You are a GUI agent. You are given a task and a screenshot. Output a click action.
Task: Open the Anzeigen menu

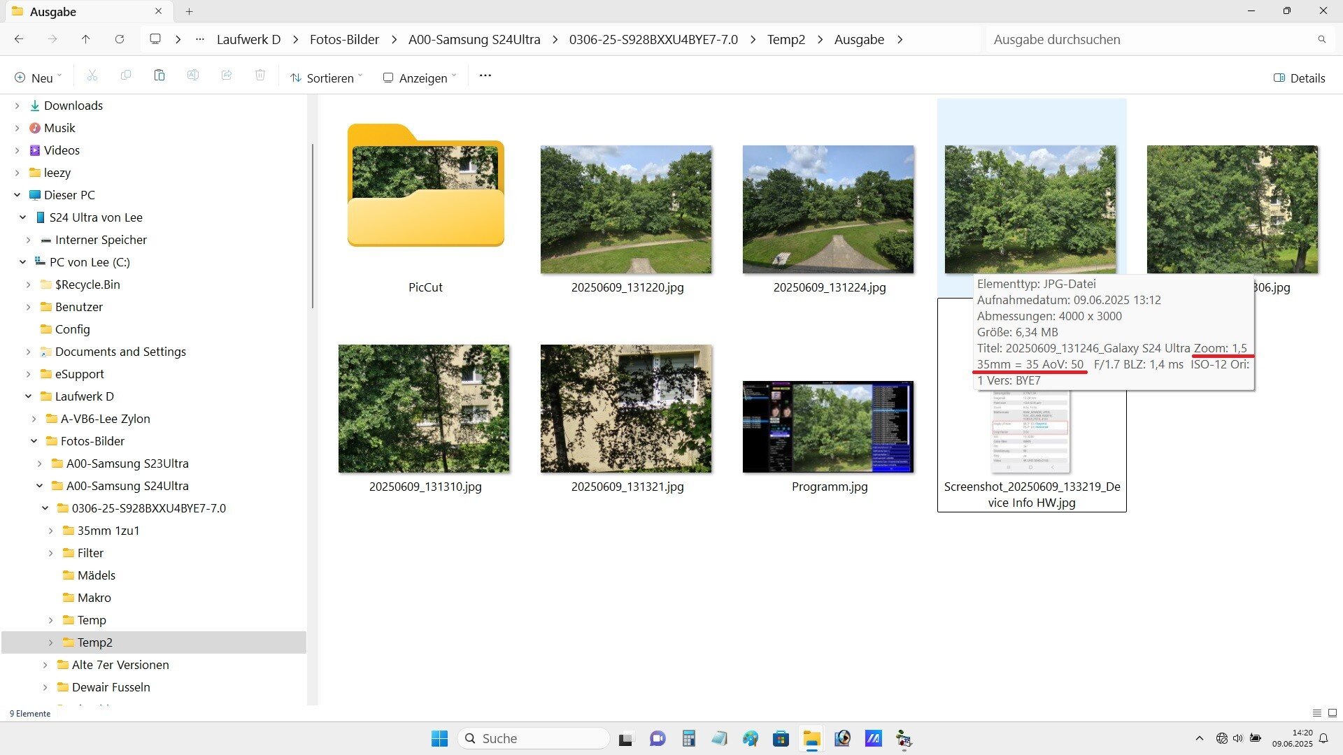(x=420, y=78)
